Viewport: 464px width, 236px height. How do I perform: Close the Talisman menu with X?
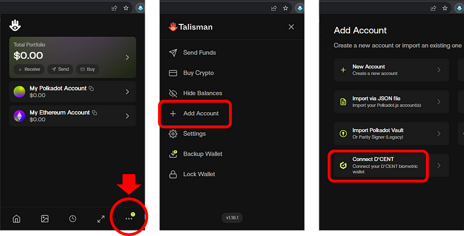[x=291, y=27]
